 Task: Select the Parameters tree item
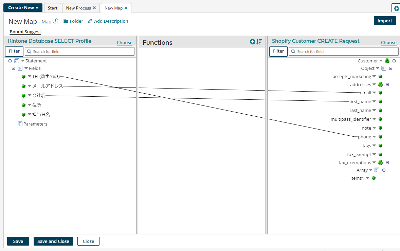(35, 124)
